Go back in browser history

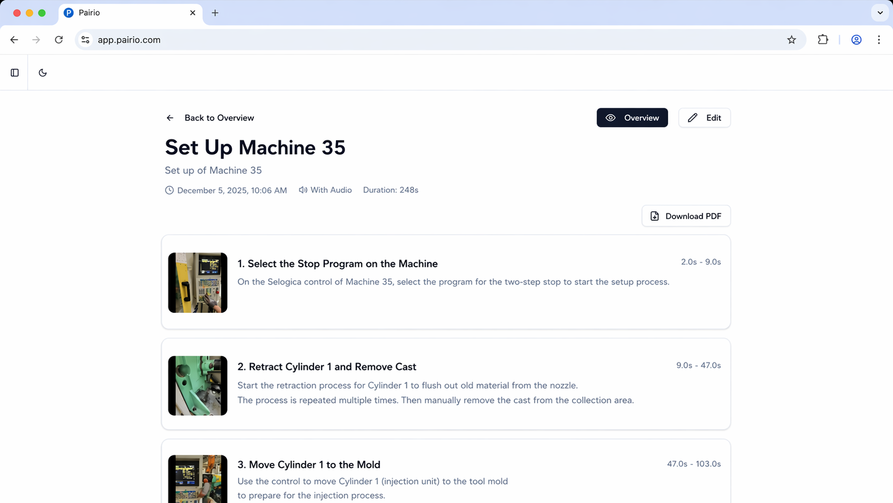[14, 40]
